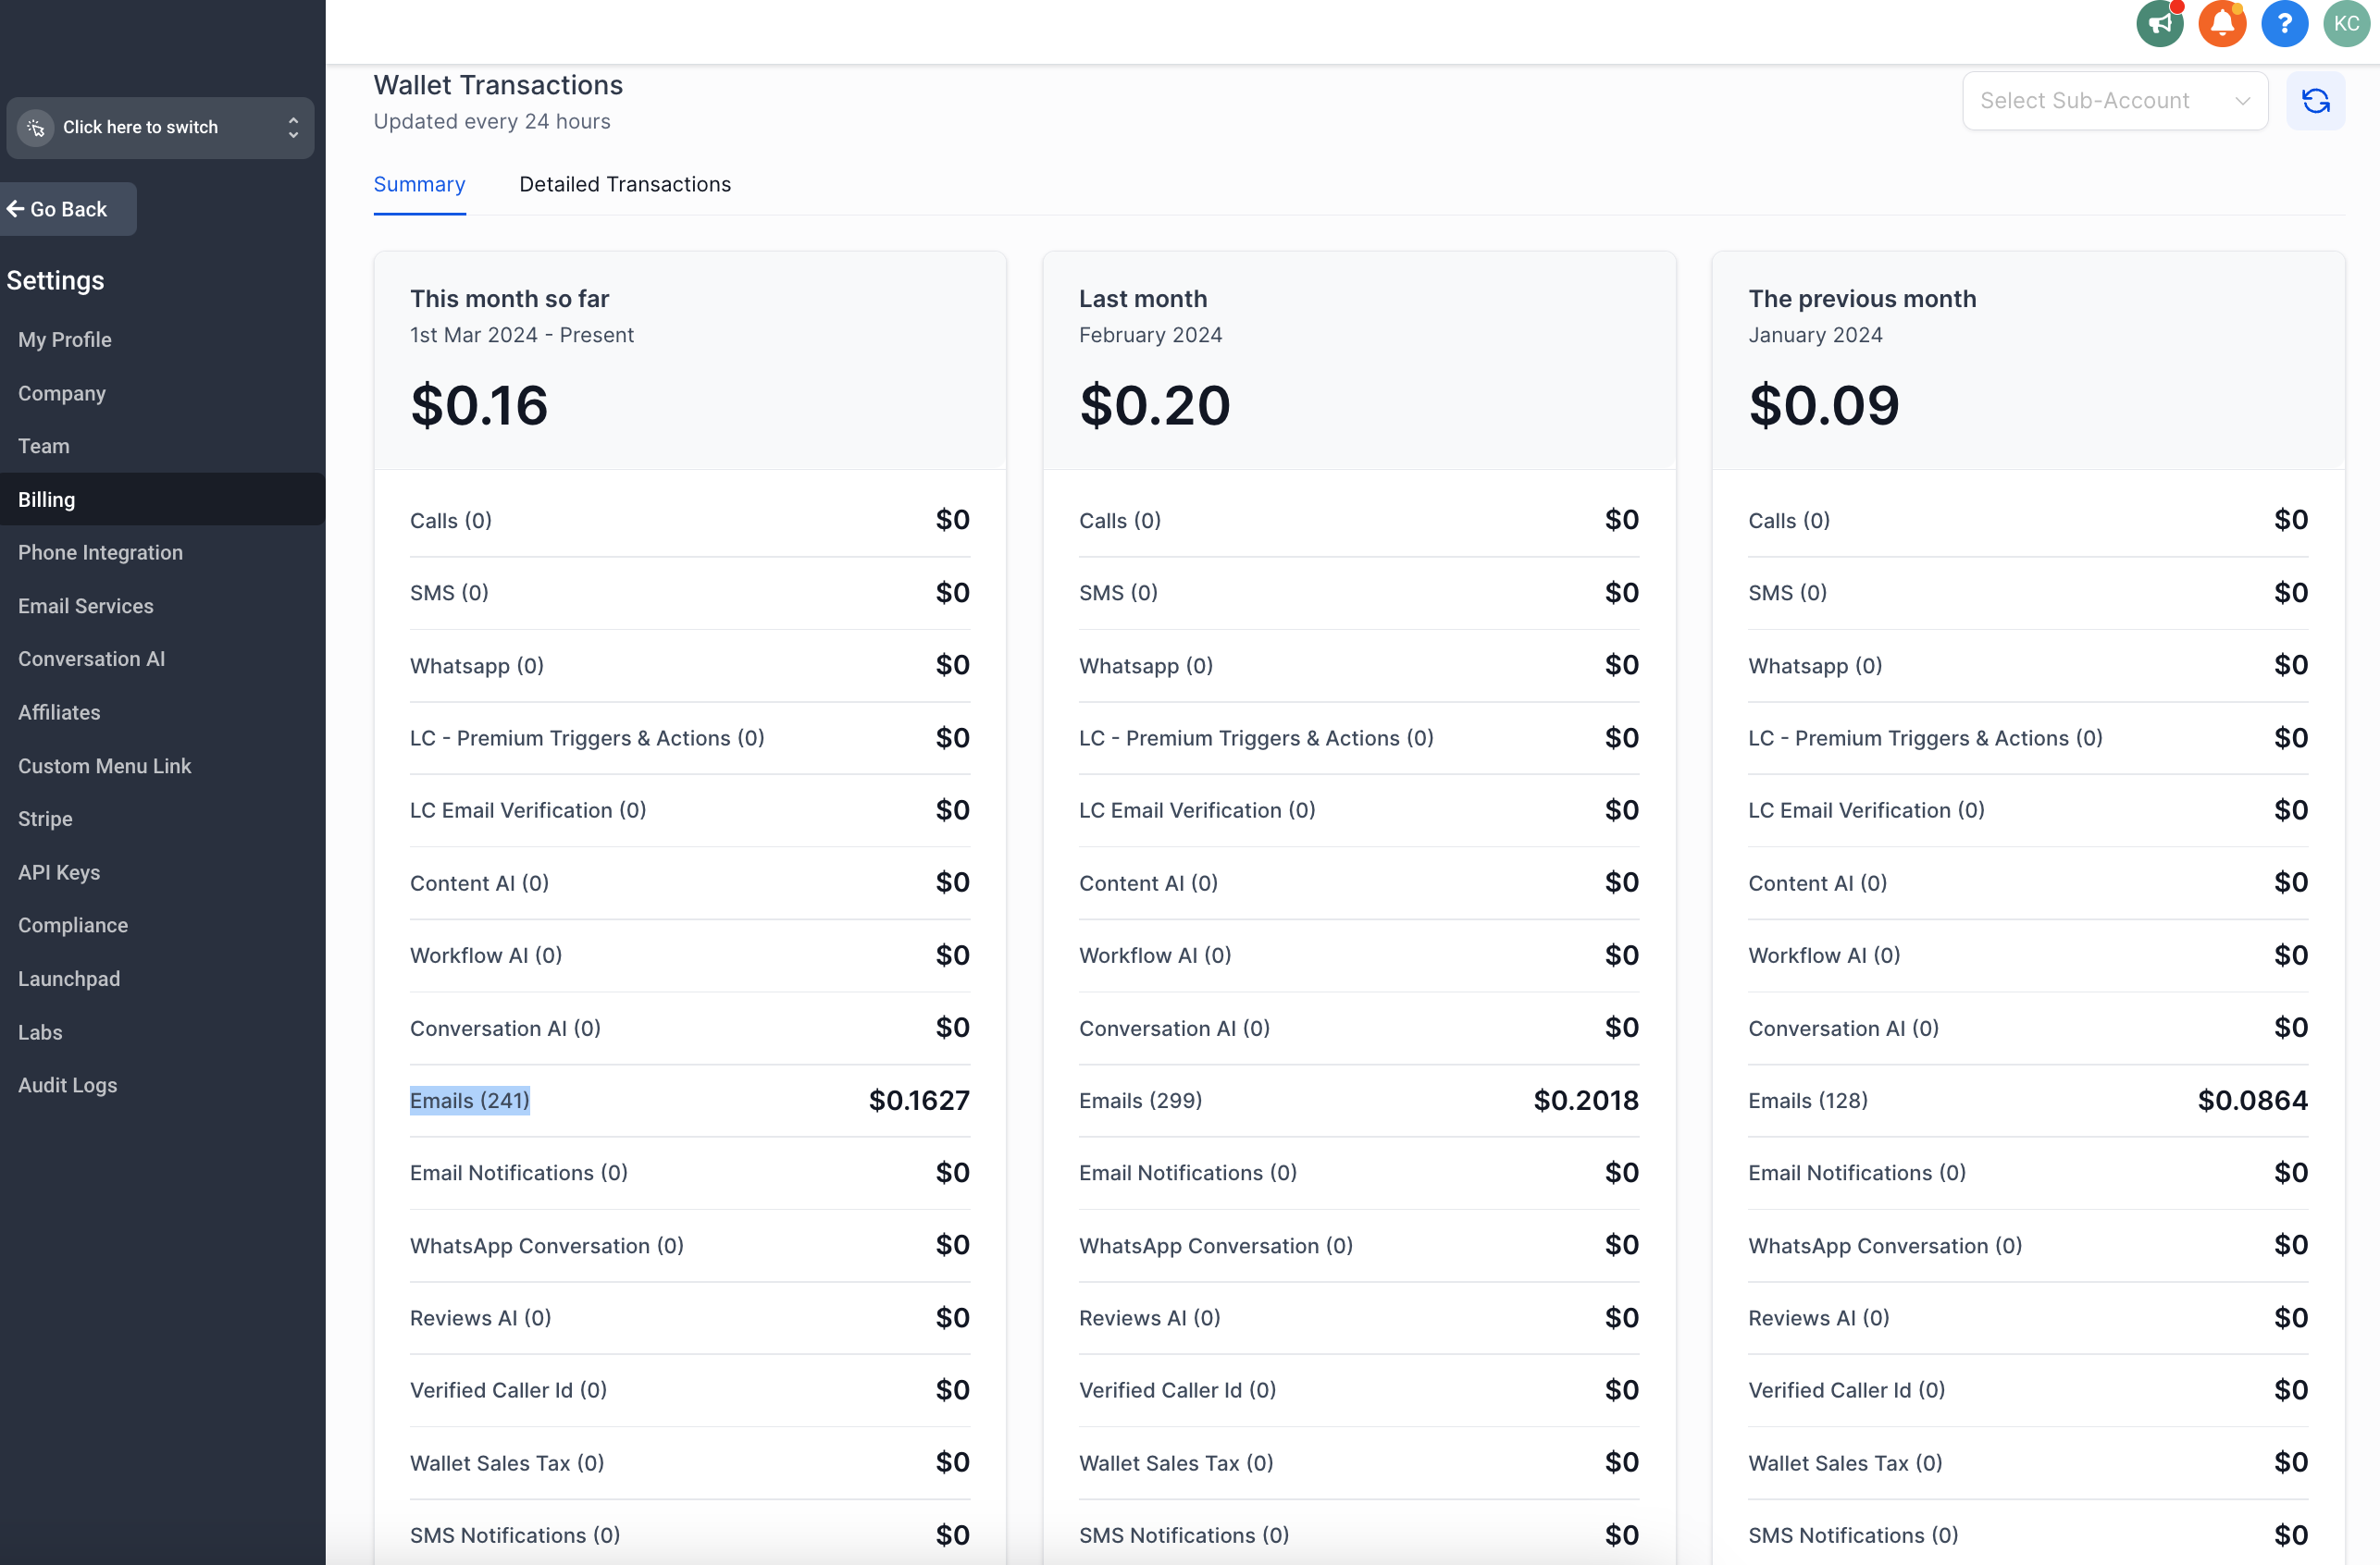2380x1565 pixels.
Task: Navigate to API Keys settings
Action: pyautogui.click(x=59, y=872)
